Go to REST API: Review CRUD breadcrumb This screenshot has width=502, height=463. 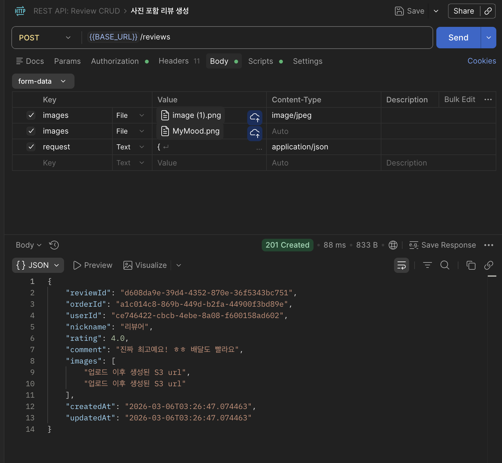click(77, 11)
